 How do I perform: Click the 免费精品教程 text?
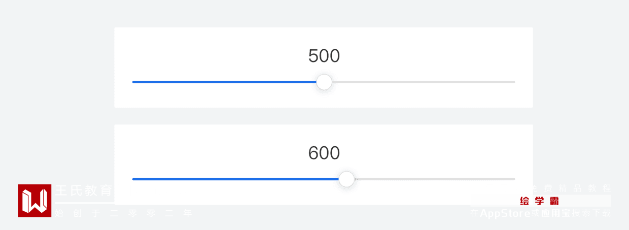pyautogui.click(x=570, y=188)
